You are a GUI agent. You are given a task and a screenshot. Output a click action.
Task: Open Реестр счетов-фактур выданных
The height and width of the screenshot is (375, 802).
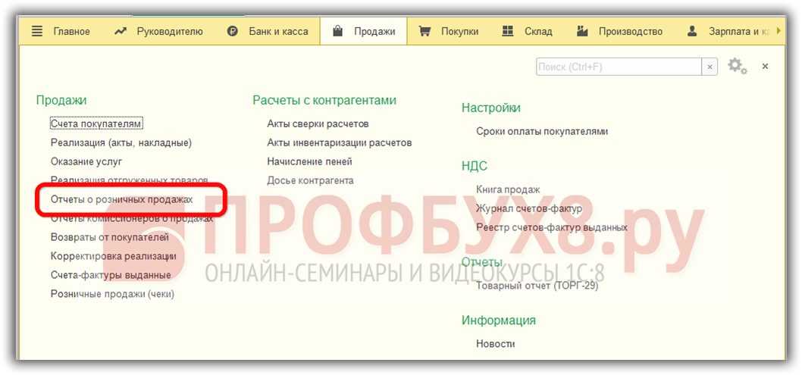pyautogui.click(x=551, y=227)
